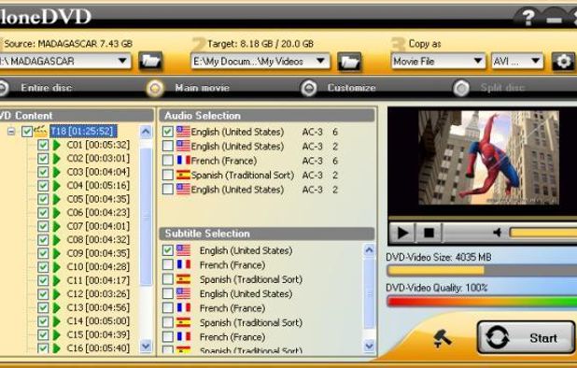Adjust the preview volume slider
The width and height of the screenshot is (577, 368).
(542, 233)
